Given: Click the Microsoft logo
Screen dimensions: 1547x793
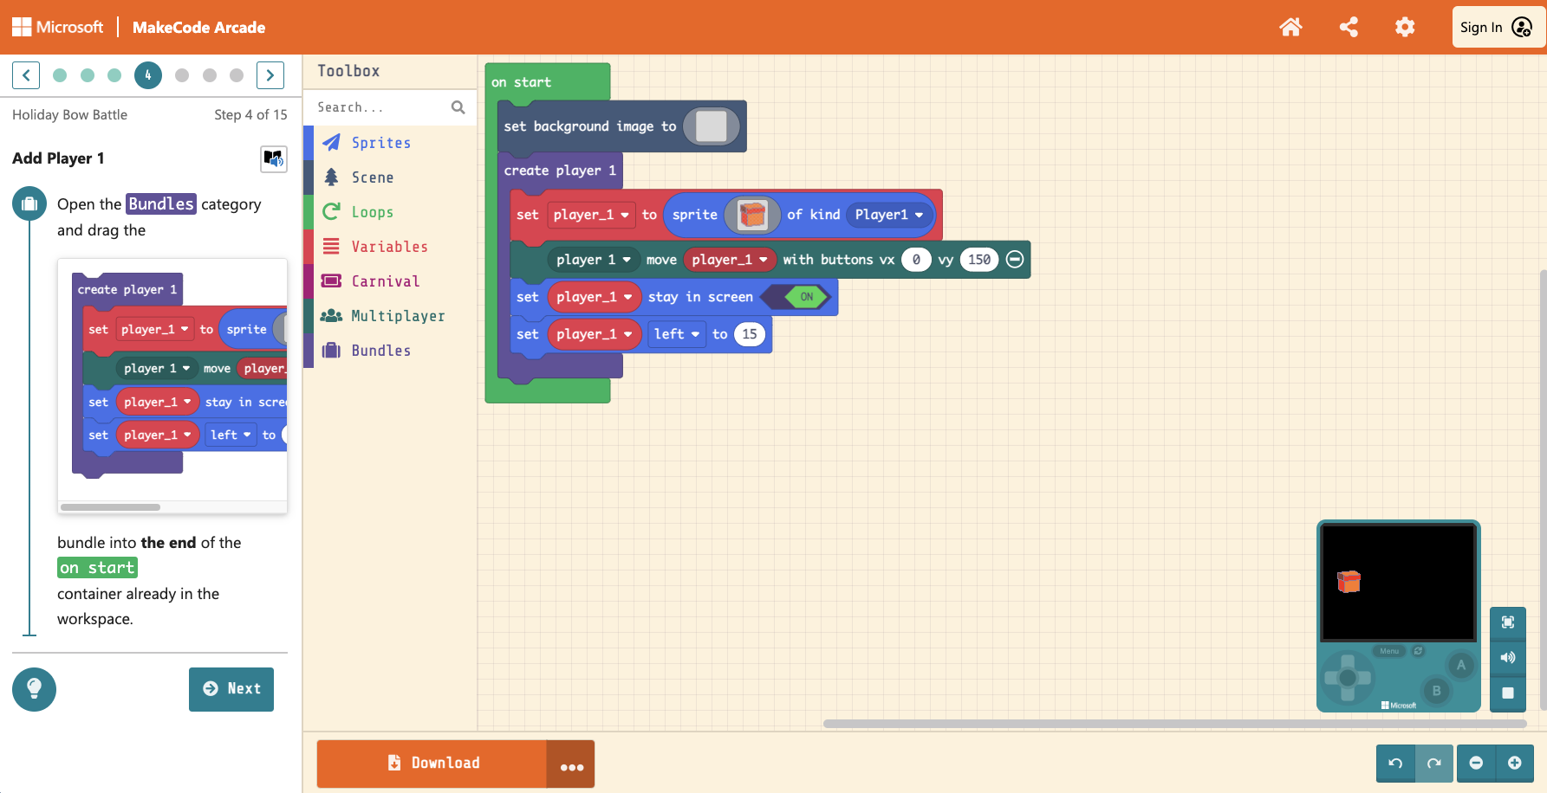Looking at the screenshot, I should tap(57, 27).
